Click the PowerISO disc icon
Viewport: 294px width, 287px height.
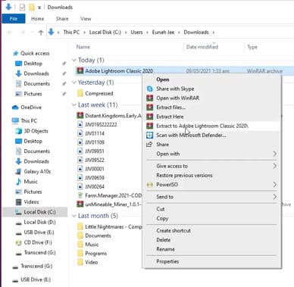[150, 185]
